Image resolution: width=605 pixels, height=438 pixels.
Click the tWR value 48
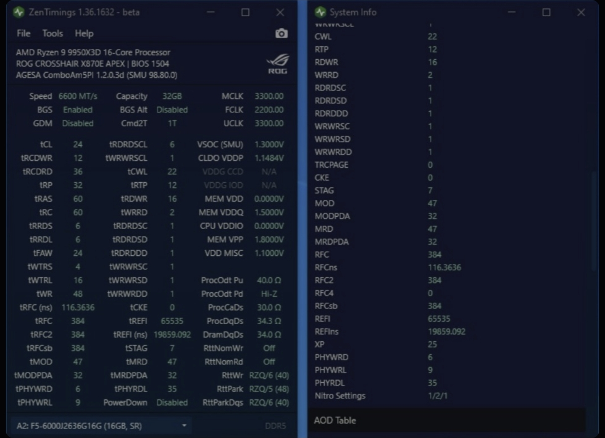click(78, 294)
